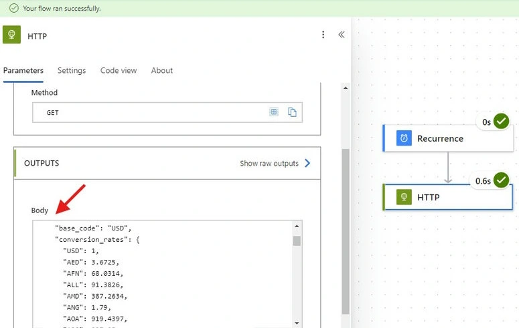Click the green checkmark on HTTP node

[x=501, y=180]
